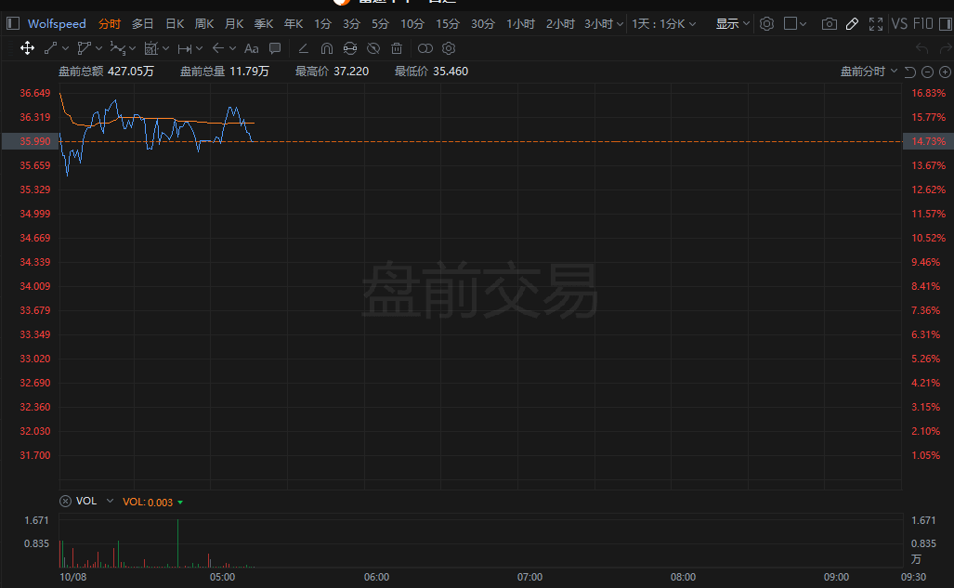Switch to the 多日 chart tab
This screenshot has width=954, height=588.
point(143,24)
